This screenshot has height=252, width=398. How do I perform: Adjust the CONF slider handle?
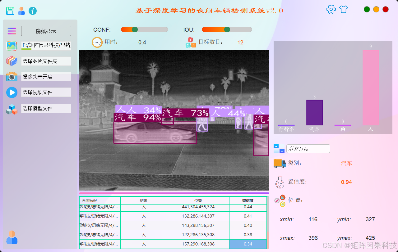coord(135,29)
